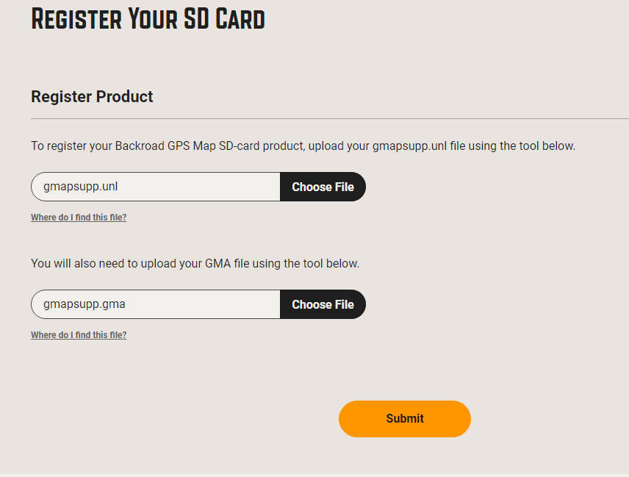Click the word 'GMA' in the second instruction
Screen dimensions: 629x477
pyautogui.click(x=218, y=263)
